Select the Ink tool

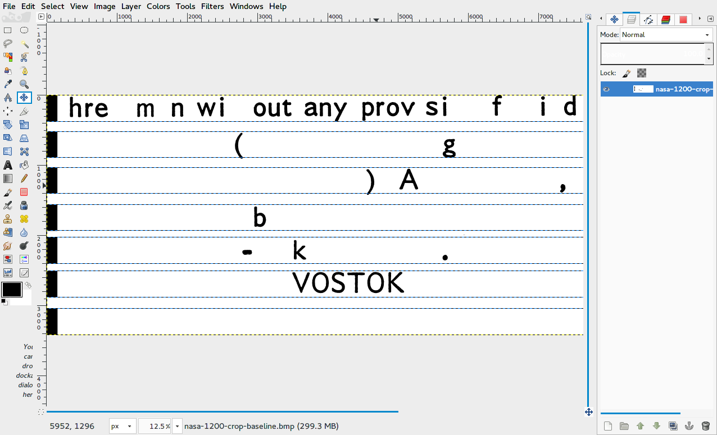point(24,205)
